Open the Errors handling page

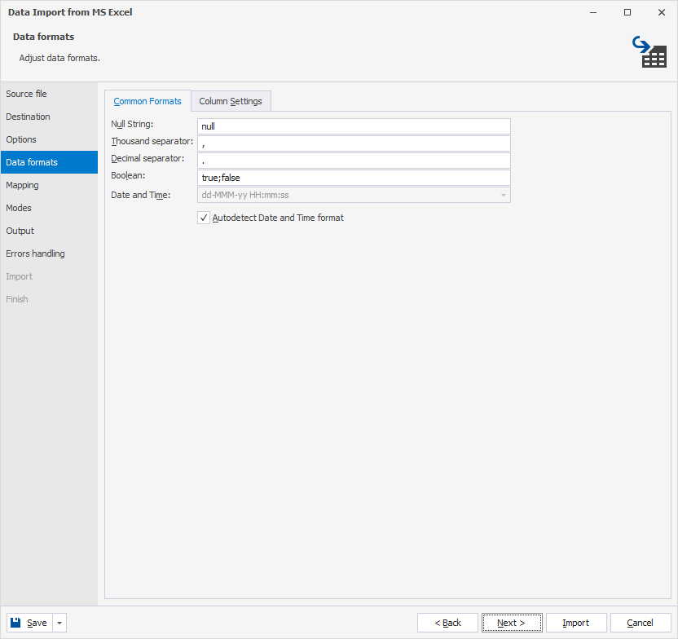(49, 253)
